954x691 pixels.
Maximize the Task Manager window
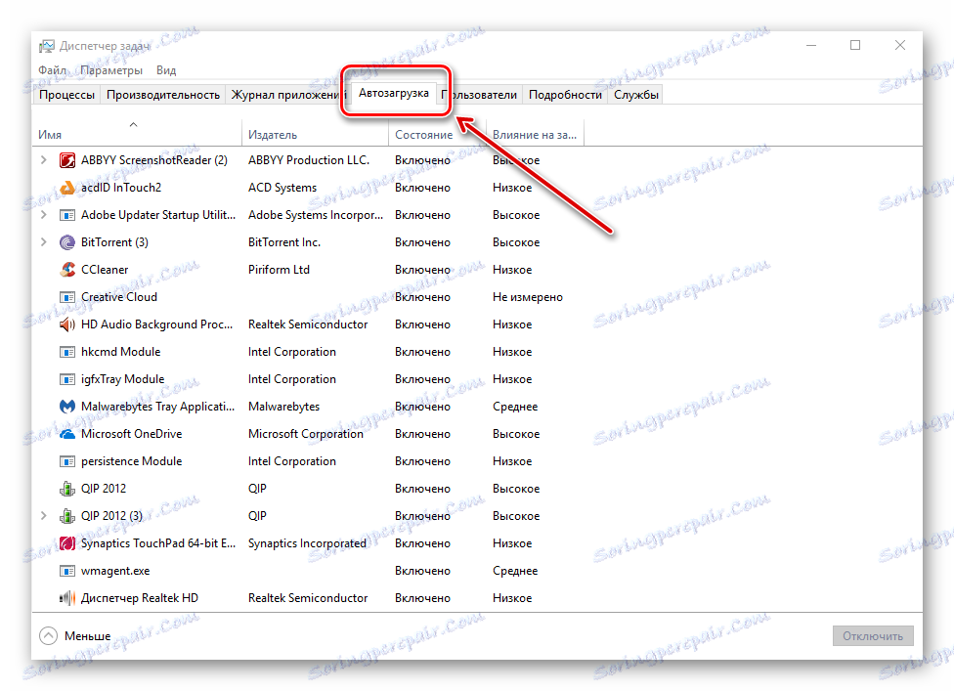[855, 45]
